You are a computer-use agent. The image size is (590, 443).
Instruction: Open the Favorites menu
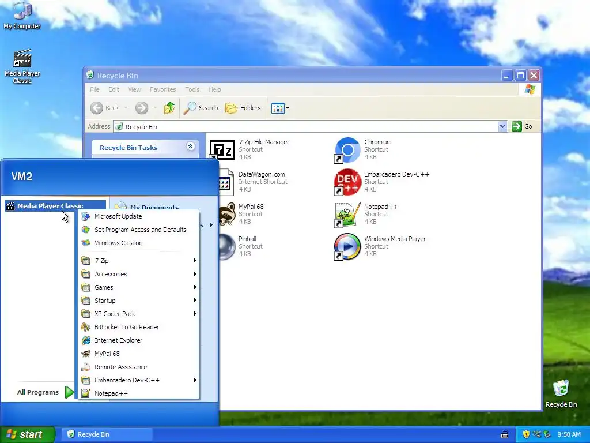pos(162,89)
